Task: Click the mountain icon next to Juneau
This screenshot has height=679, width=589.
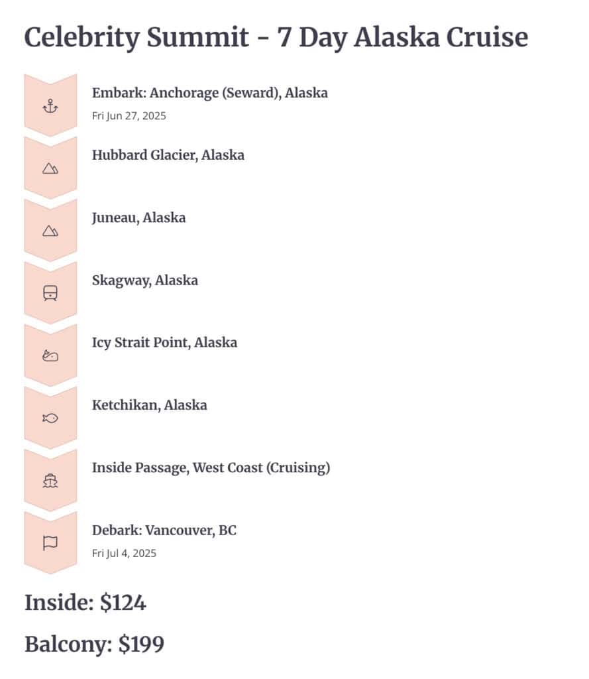Action: click(50, 231)
